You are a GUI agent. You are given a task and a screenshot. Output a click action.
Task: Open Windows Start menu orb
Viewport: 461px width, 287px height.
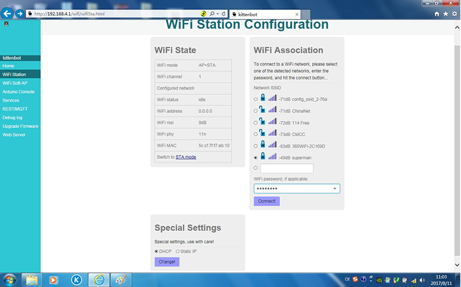(10, 279)
